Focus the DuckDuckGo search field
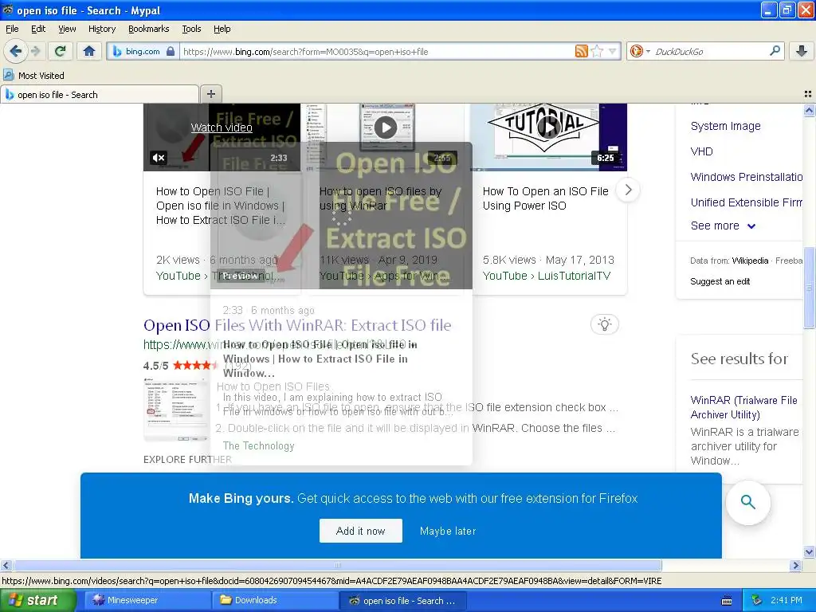Viewport: 816px width, 612px height. (710, 52)
